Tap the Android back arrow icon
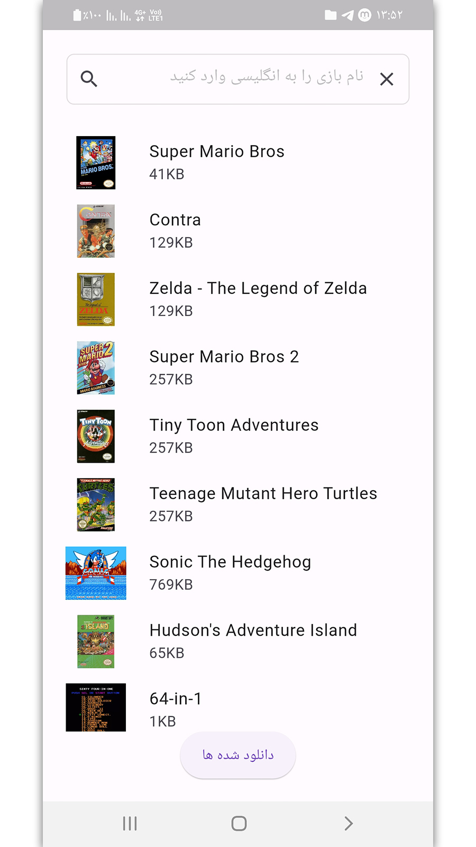The height and width of the screenshot is (847, 476). point(348,823)
